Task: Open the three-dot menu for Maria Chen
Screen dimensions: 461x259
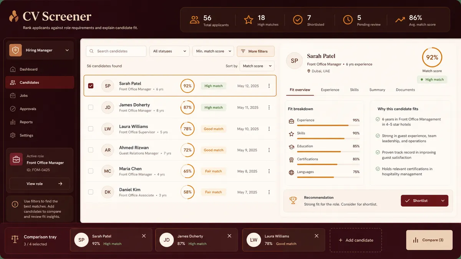Action: pos(269,171)
